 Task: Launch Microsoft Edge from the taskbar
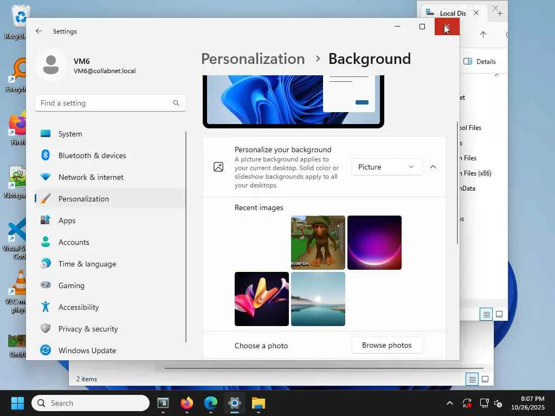[211, 403]
